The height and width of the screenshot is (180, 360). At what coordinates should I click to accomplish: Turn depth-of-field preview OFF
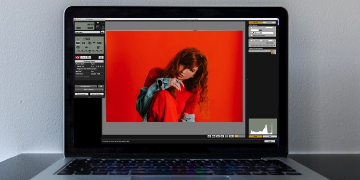coord(271,51)
